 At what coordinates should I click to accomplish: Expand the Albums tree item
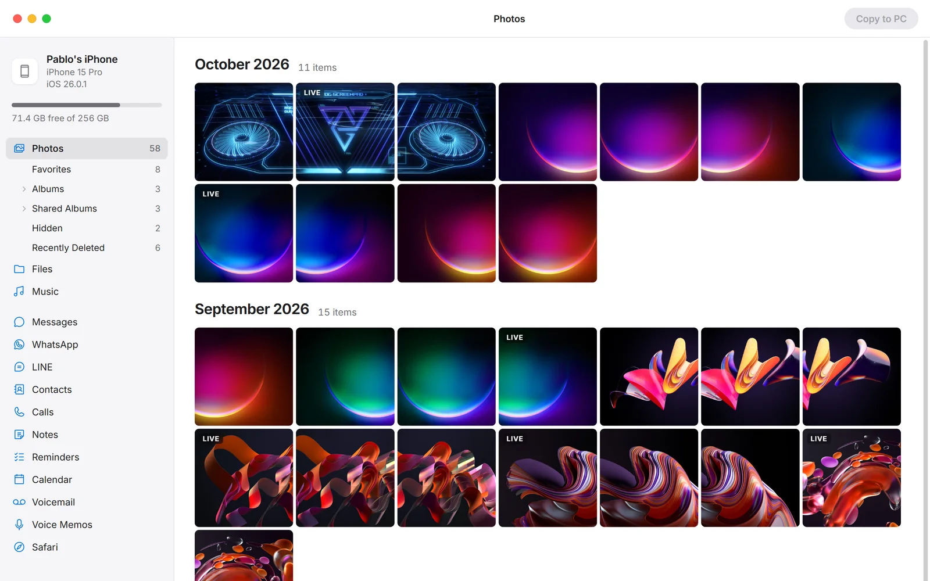pos(24,189)
